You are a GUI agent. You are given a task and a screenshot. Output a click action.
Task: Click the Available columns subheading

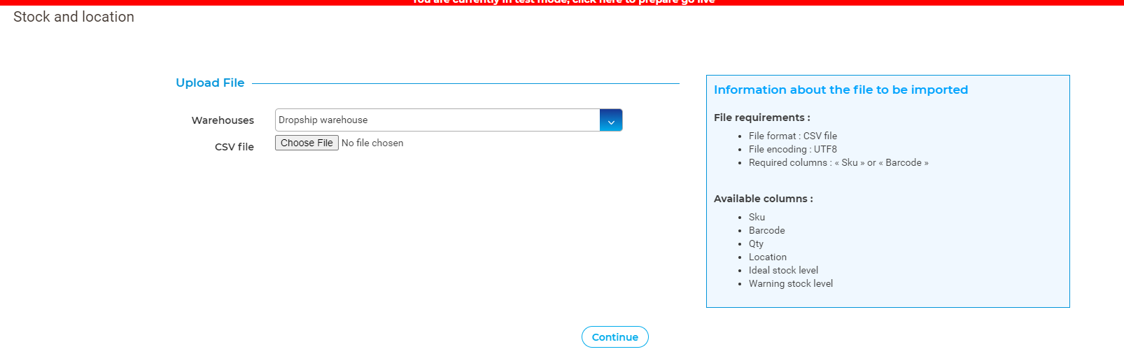pos(763,199)
